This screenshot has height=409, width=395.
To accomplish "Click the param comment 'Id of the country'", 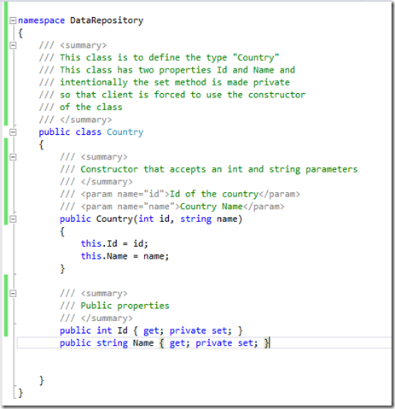I will (x=214, y=194).
